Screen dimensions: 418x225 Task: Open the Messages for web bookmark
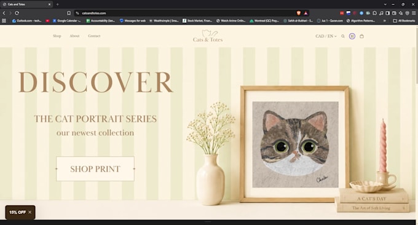click(133, 20)
